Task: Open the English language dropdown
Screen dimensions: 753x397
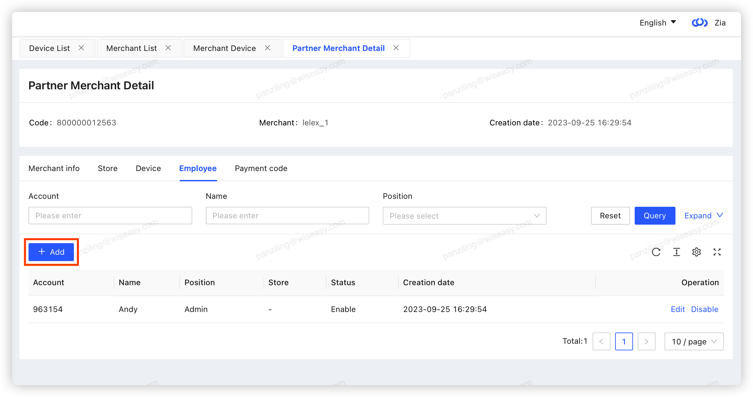Action: tap(658, 22)
